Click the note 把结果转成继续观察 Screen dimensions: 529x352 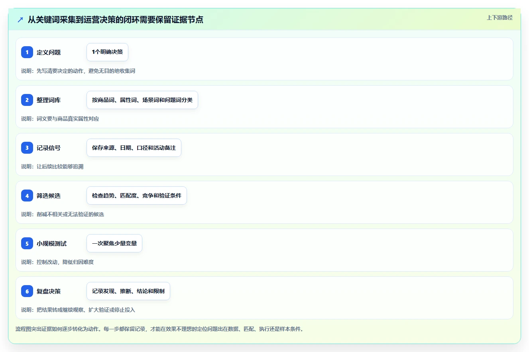[78, 310]
